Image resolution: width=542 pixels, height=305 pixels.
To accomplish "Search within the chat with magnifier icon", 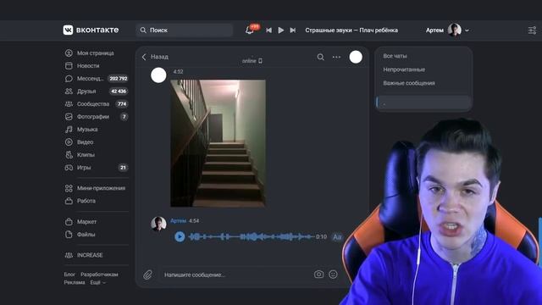I will [x=320, y=57].
